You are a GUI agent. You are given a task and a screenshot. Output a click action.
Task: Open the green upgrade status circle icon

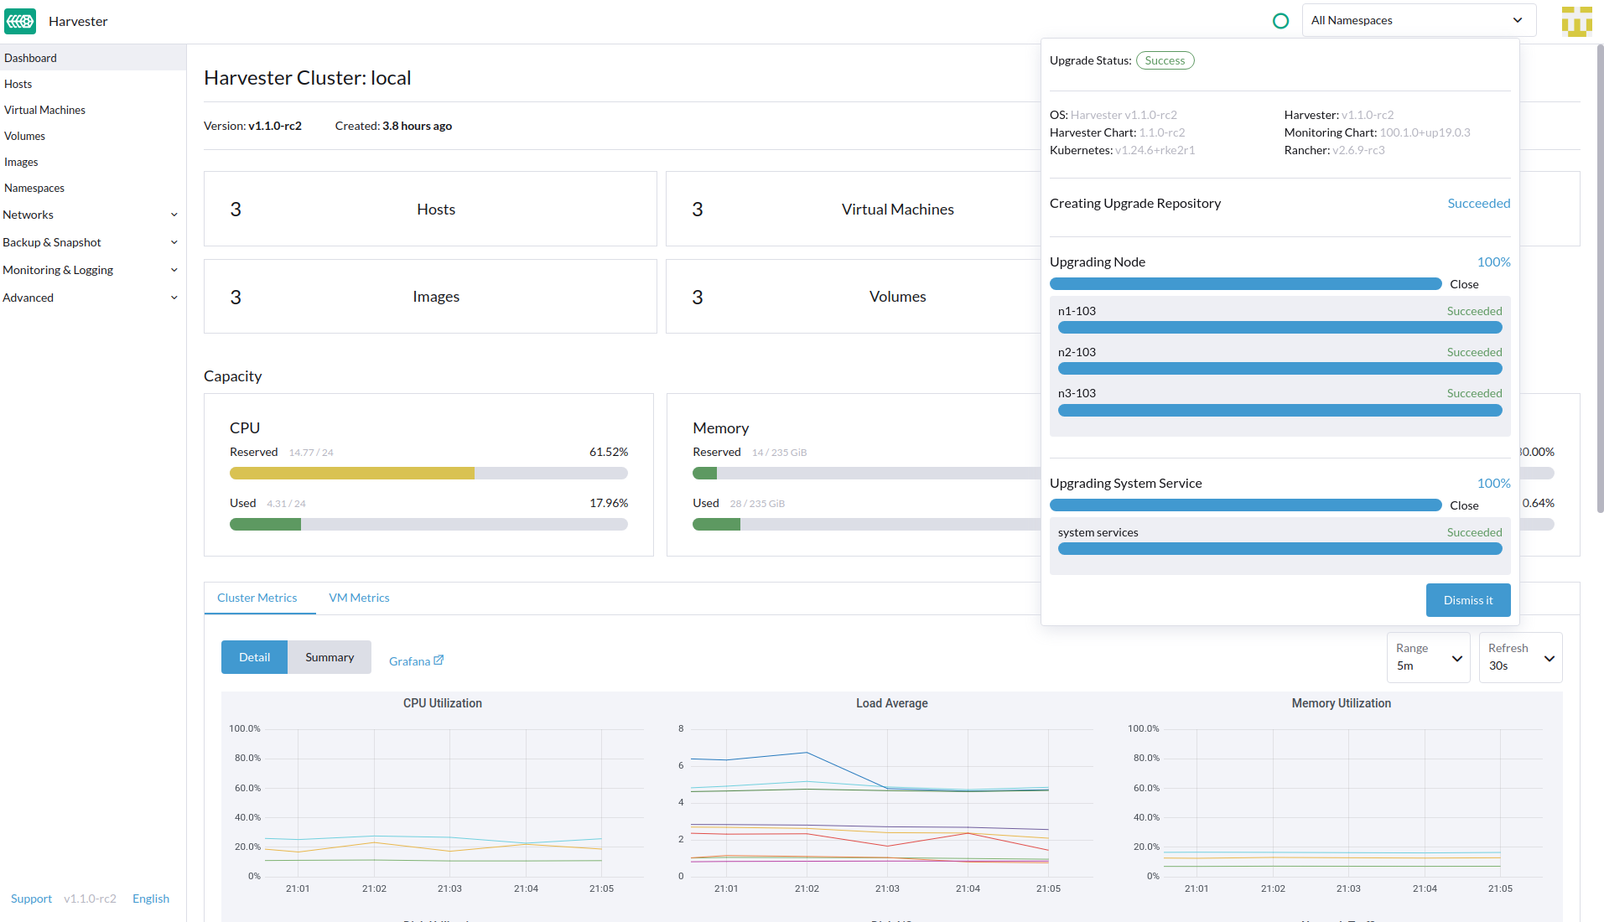pyautogui.click(x=1280, y=21)
